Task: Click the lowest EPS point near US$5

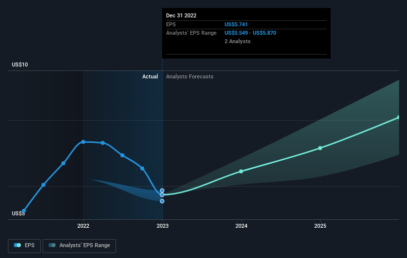Action: pos(24,211)
